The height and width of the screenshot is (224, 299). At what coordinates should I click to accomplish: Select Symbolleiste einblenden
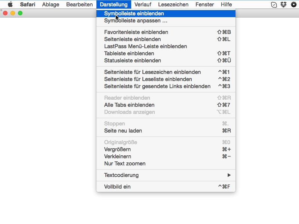[166, 13]
